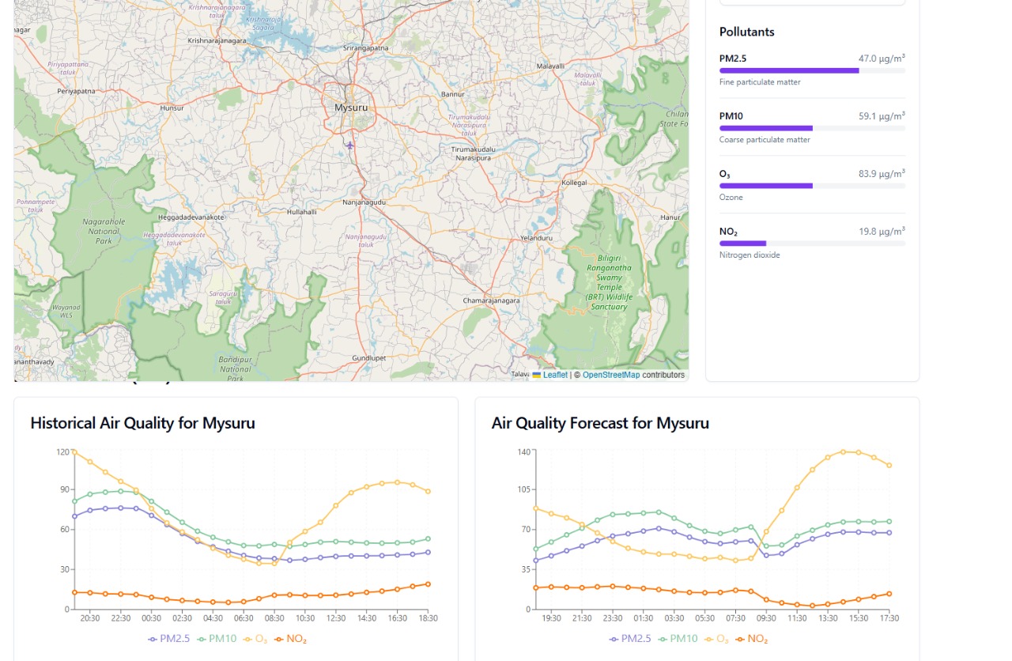
Task: Hide O₃ series in Forecast chart legend
Action: (716, 639)
